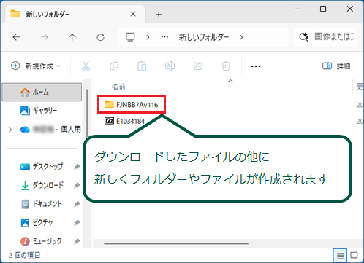Open the toolbar more options ellipsis
This screenshot has width=364, height=263.
pyautogui.click(x=256, y=66)
